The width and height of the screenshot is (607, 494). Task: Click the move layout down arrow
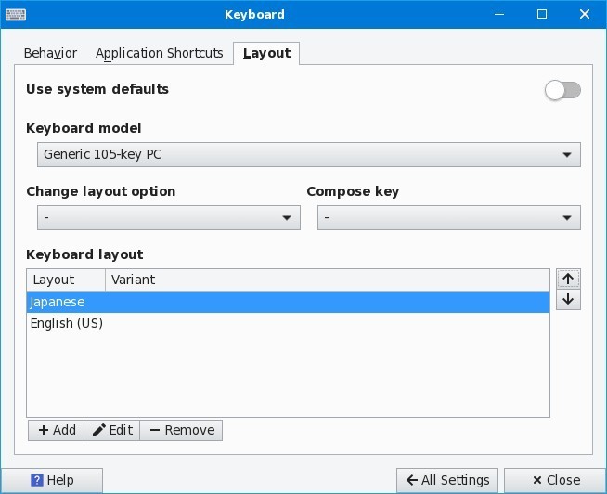pyautogui.click(x=568, y=300)
